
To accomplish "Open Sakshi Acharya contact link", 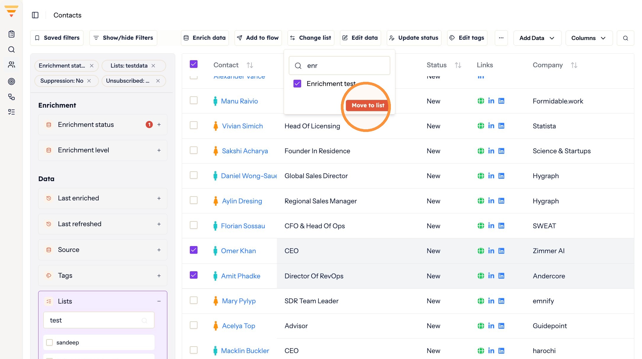I will [x=245, y=151].
